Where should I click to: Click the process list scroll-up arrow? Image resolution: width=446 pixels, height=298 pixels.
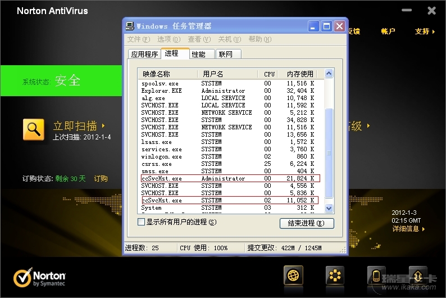tap(329, 74)
